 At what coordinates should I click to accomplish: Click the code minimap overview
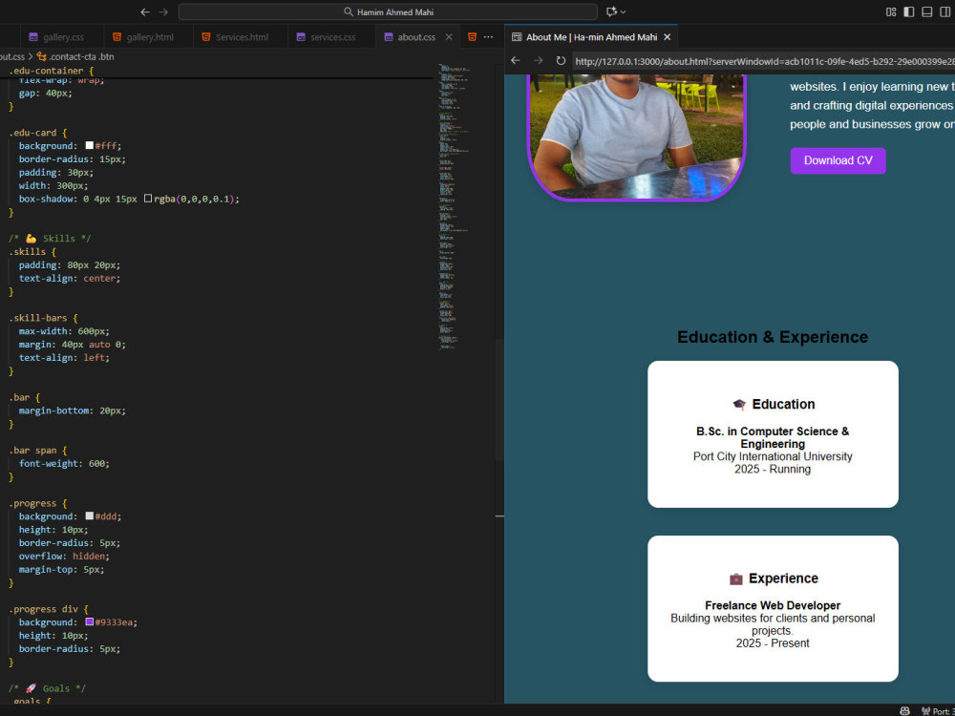tap(454, 207)
